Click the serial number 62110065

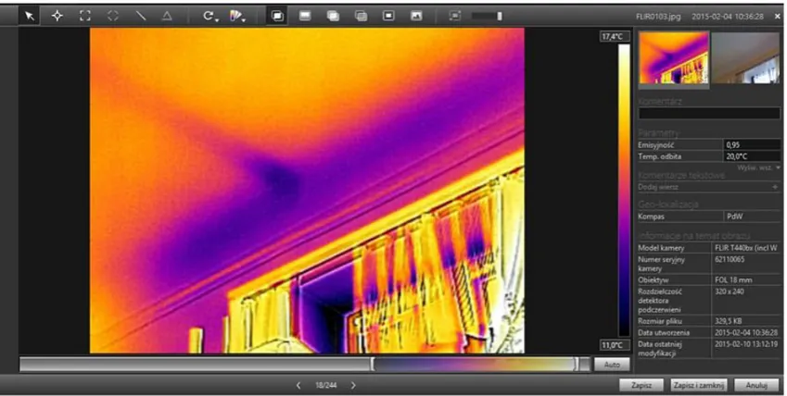(x=730, y=260)
